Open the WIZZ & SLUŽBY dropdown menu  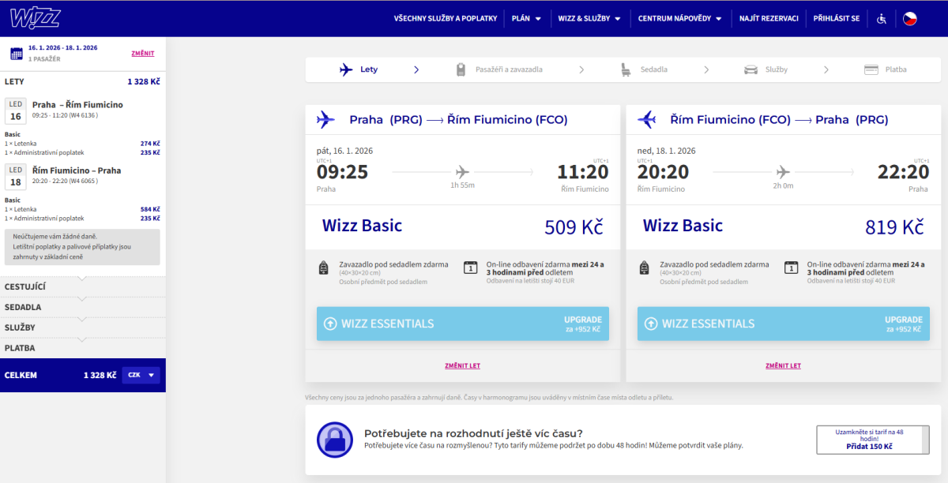click(589, 18)
